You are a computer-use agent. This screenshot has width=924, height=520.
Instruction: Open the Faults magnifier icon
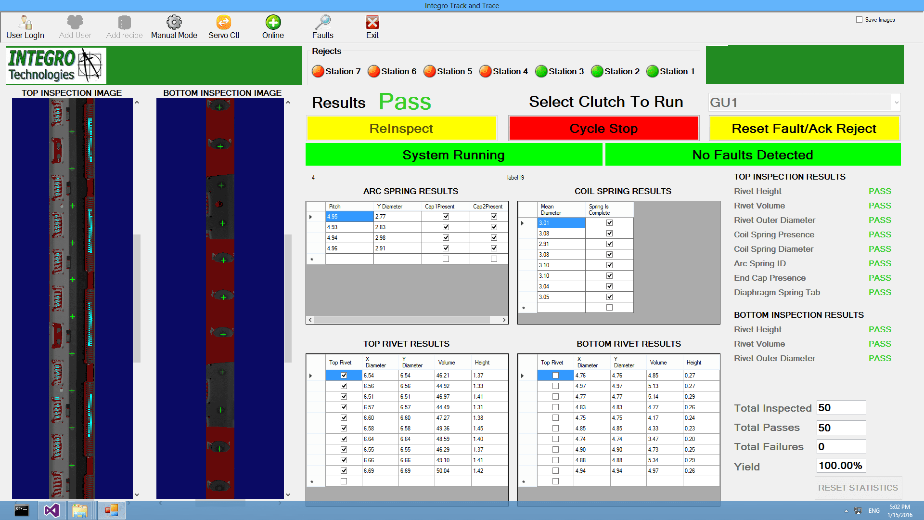tap(322, 23)
